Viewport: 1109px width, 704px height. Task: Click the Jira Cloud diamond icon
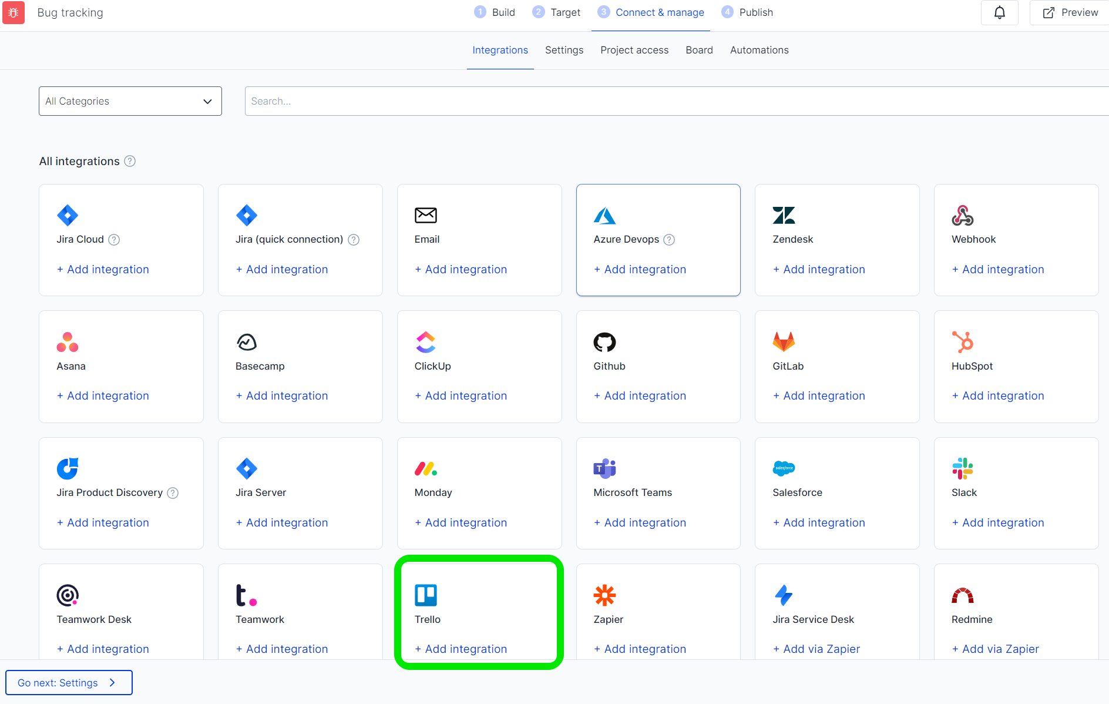coord(68,215)
